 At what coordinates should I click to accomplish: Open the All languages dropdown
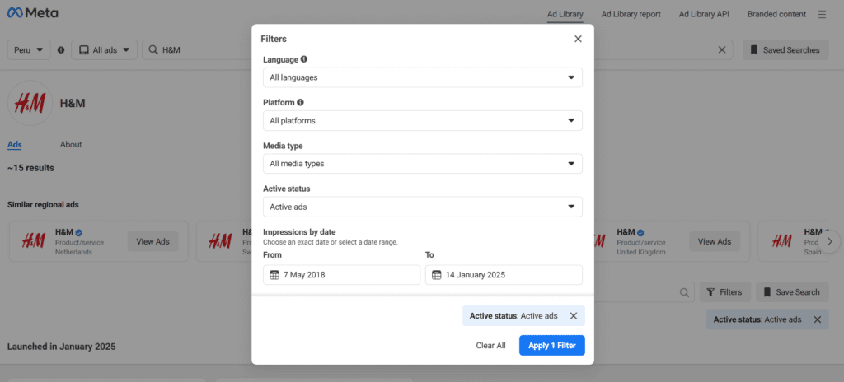click(x=423, y=77)
